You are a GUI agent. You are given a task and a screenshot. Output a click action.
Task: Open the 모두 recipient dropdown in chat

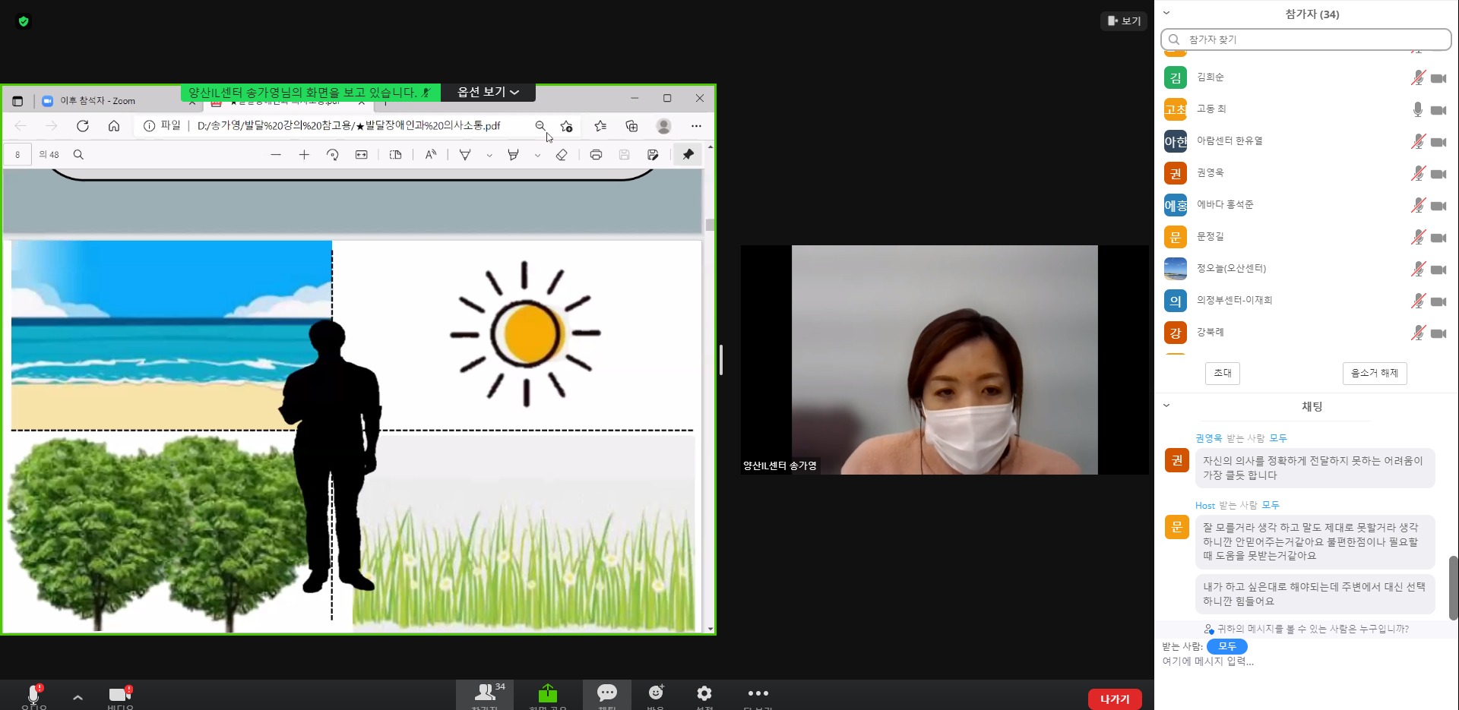point(1226,646)
